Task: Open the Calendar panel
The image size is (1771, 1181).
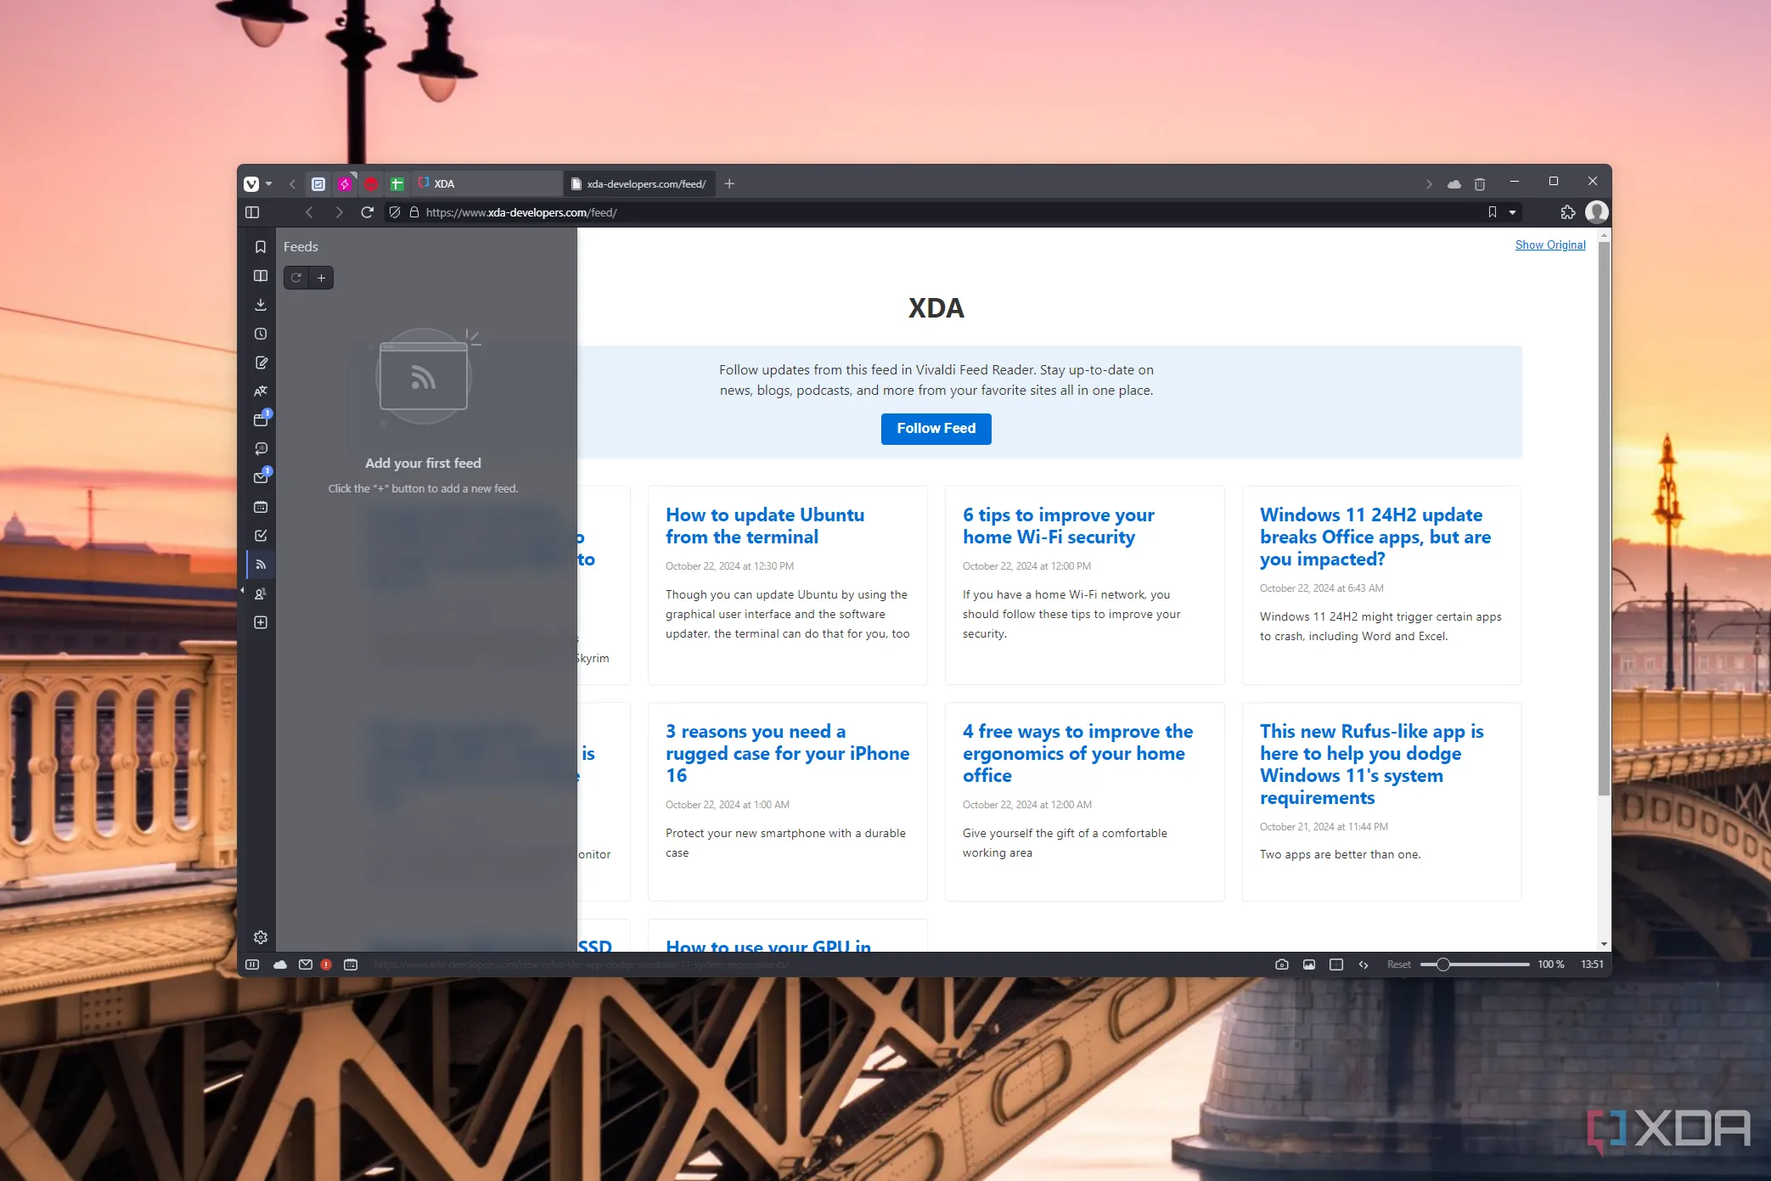Action: pyautogui.click(x=261, y=507)
